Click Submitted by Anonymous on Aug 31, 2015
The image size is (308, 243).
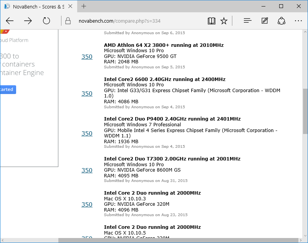[146, 181]
